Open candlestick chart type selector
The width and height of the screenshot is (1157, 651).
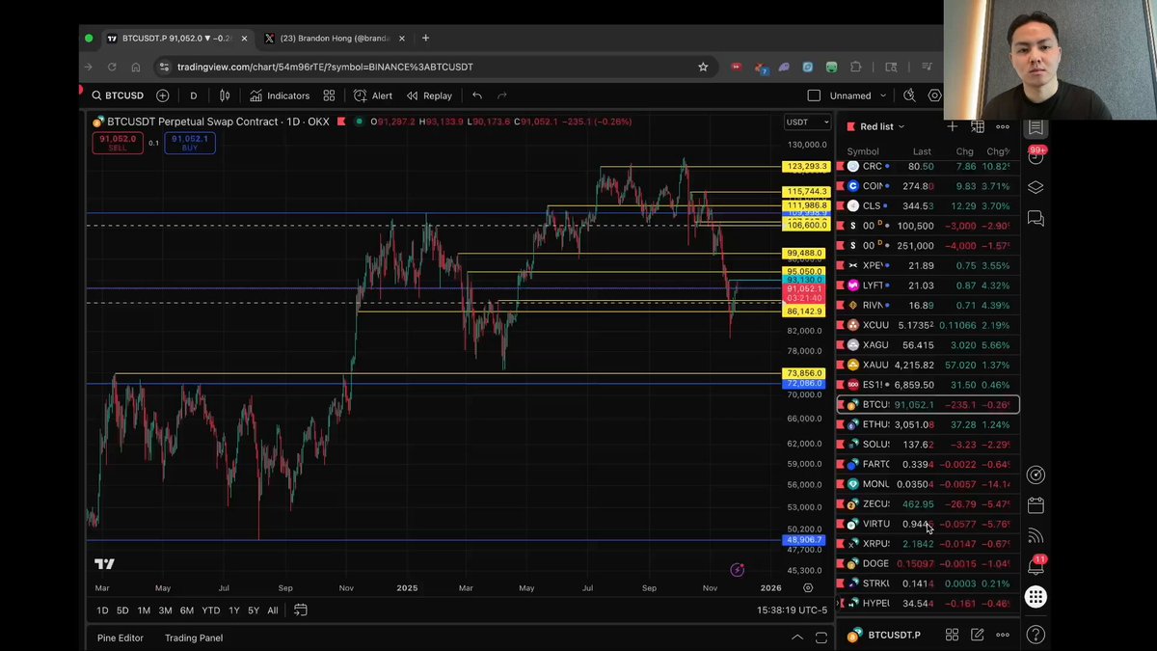tap(225, 95)
